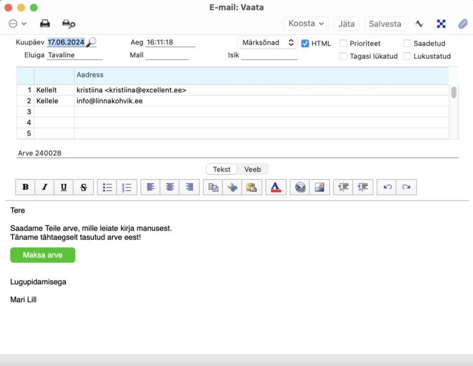The height and width of the screenshot is (366, 473).
Task: Underline the selected text
Action: tap(63, 187)
